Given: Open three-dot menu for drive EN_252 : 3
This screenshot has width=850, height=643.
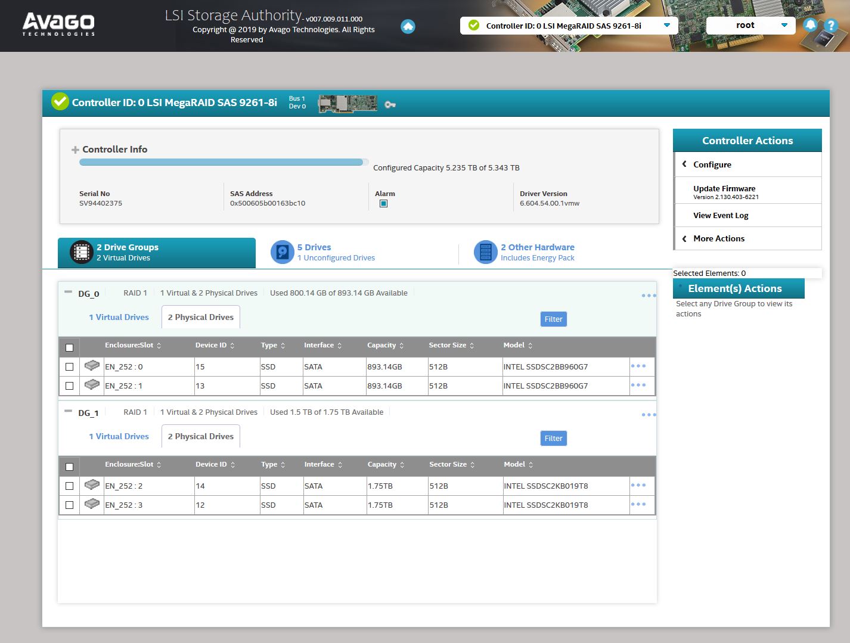Looking at the screenshot, I should point(638,505).
